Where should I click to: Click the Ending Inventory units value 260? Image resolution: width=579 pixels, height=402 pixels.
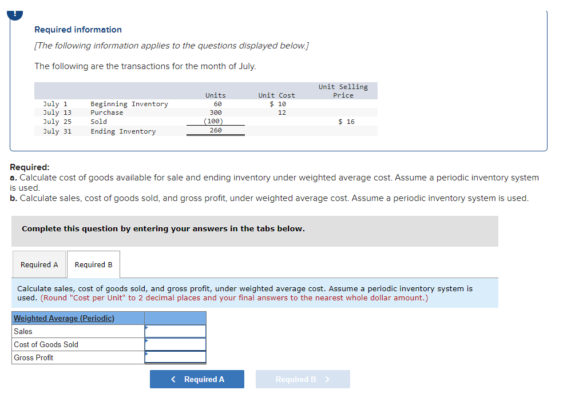click(216, 130)
